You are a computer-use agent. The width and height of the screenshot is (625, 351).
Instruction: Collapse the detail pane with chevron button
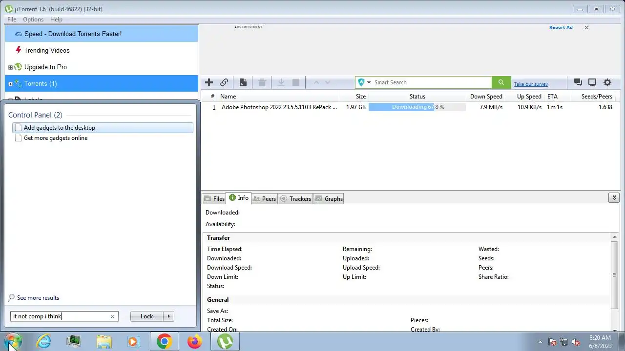614,197
